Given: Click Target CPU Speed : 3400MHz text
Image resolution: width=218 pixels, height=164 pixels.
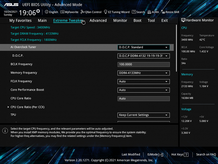Looking at the screenshot, I should click(30, 27).
